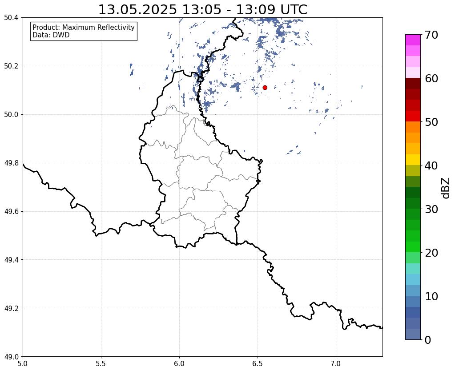Viewport: 455px width, 371px height.
Task: Click the pale pink swatch just above 60
Action: coord(413,73)
